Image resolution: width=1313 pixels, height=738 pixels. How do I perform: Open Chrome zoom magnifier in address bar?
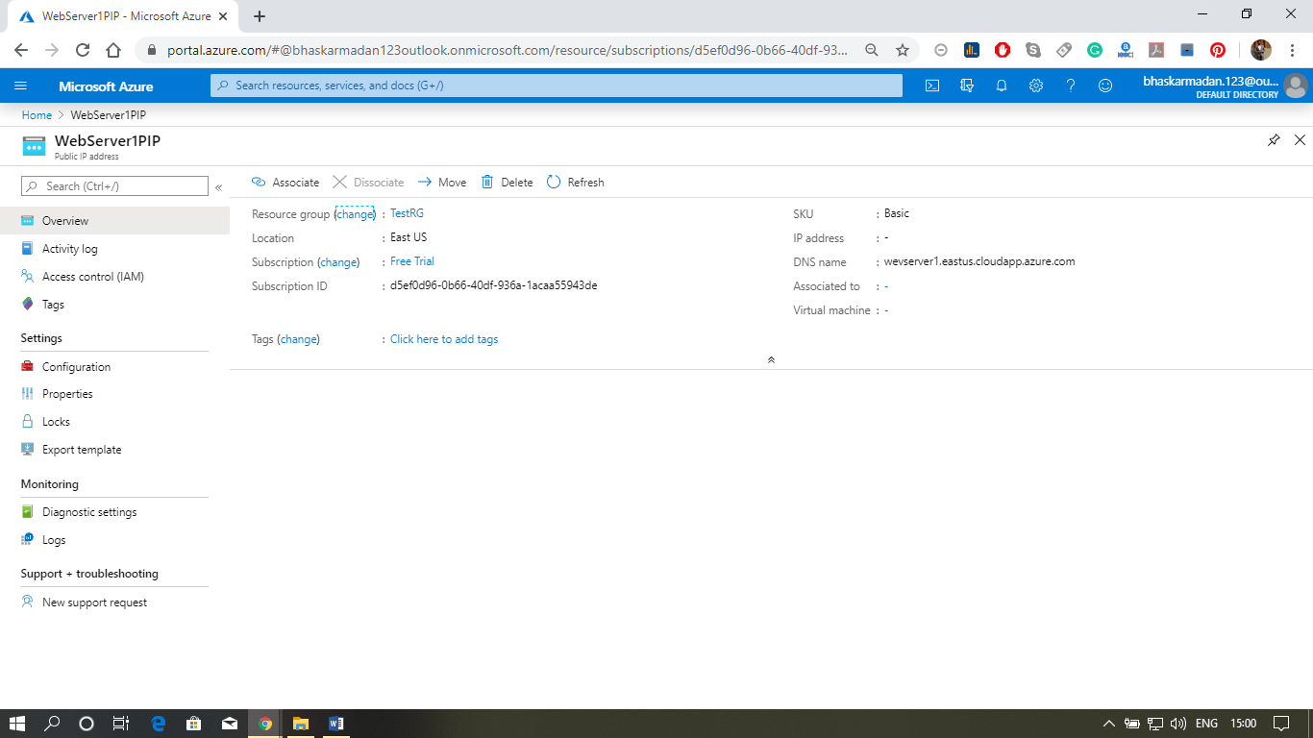[x=871, y=50]
